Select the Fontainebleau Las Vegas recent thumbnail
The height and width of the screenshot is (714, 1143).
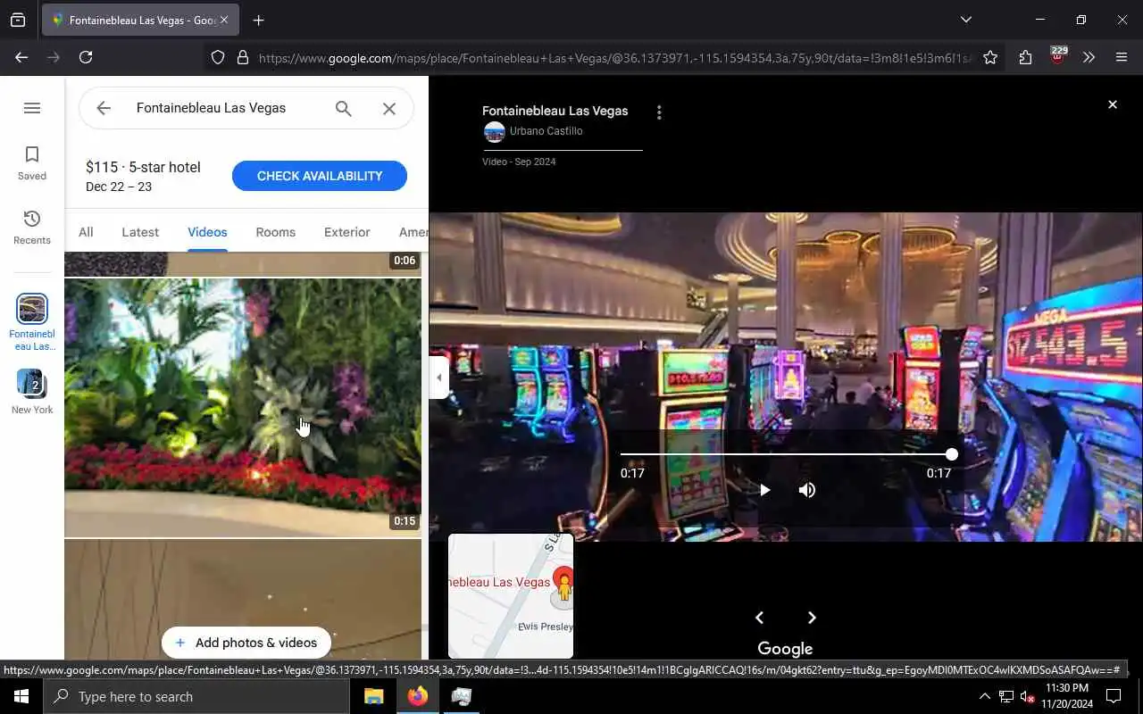32,322
